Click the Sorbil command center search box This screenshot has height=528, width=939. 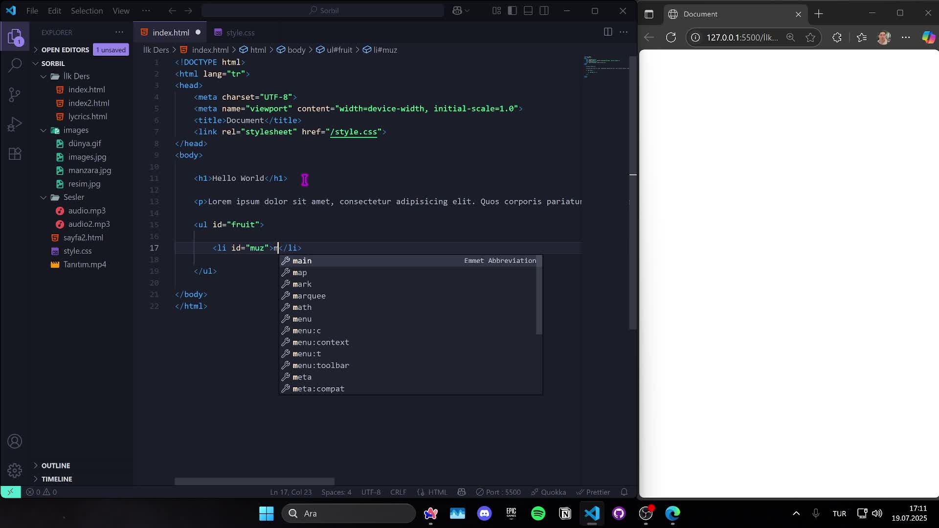point(323,11)
